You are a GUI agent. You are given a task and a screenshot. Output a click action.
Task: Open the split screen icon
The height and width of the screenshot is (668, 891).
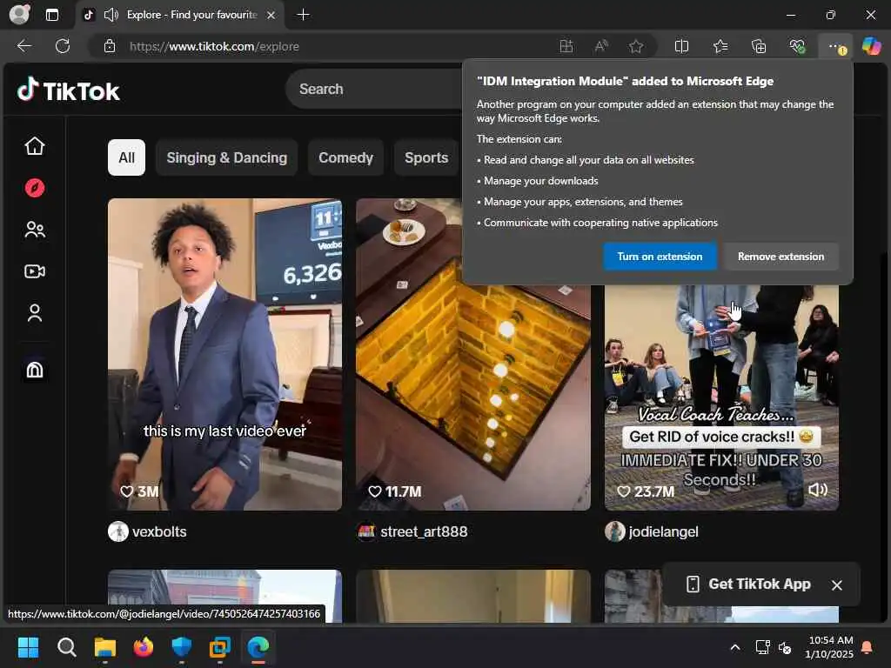[681, 47]
